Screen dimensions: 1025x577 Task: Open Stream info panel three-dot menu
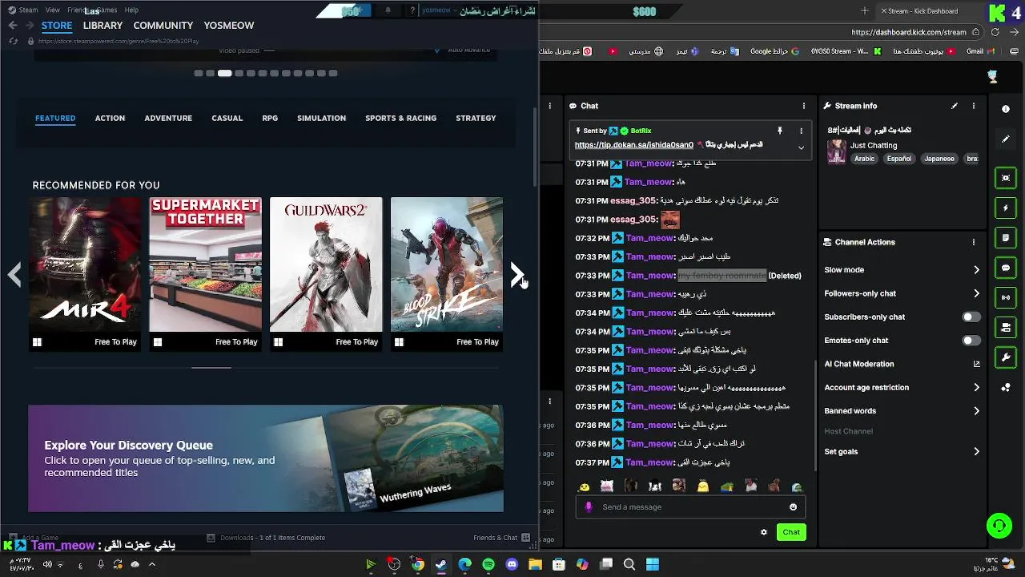click(974, 106)
